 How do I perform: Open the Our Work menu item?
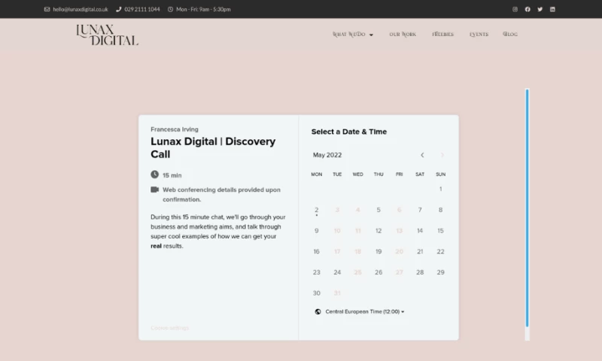pos(403,34)
